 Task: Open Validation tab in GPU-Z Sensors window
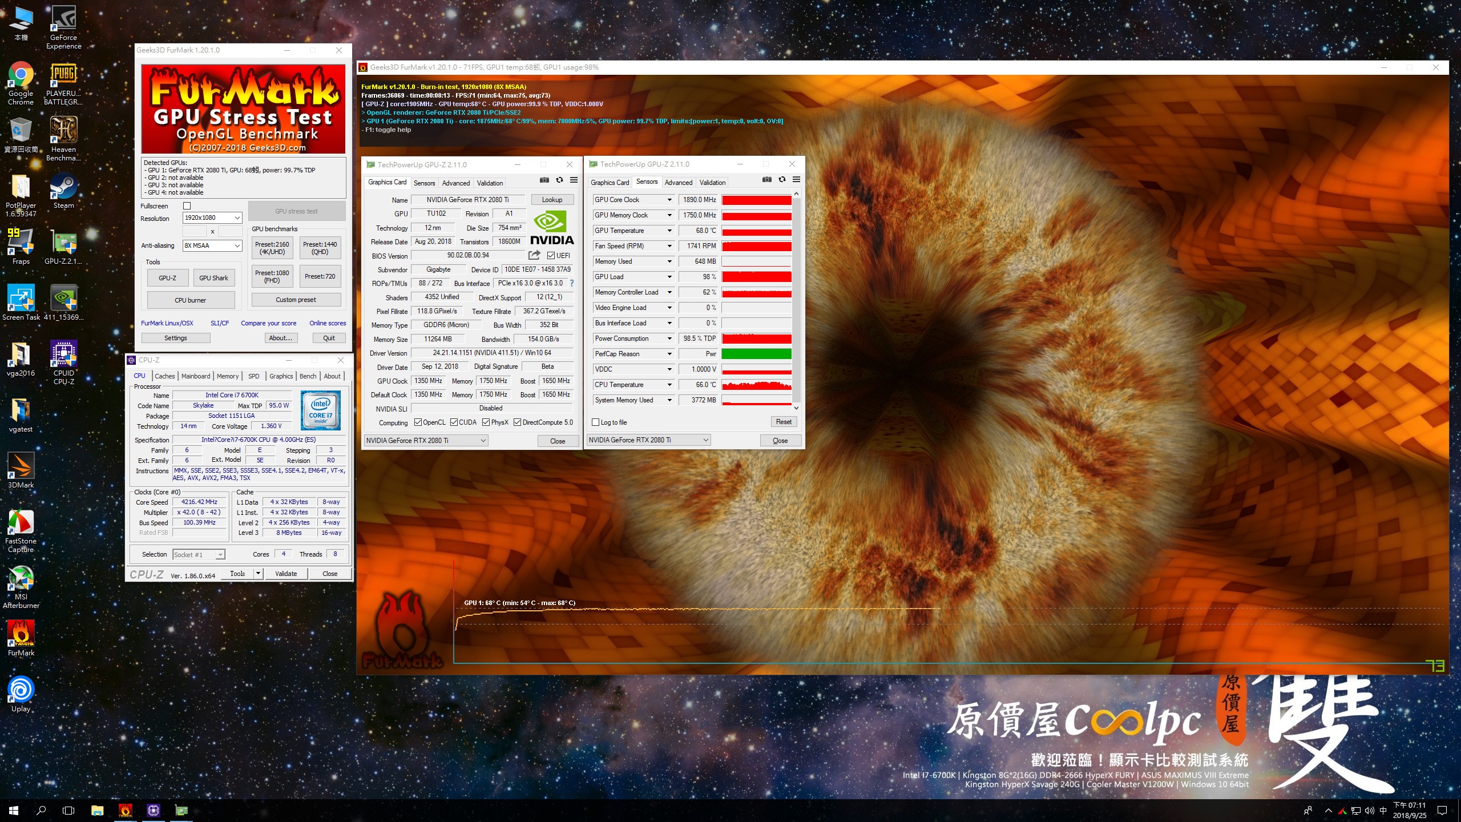click(712, 183)
